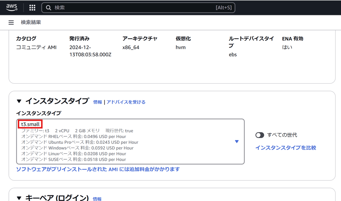This screenshot has width=341, height=201.
Task: Open the AWS services grid icon
Action: click(32, 7)
